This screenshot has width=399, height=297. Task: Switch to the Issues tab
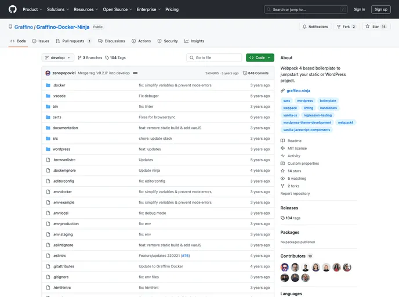(41, 41)
